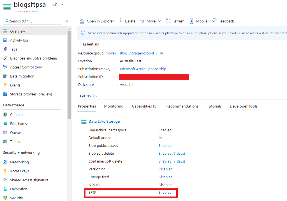Switch to the Monitoring tab
Screen dimensions: 287x201
click(114, 106)
